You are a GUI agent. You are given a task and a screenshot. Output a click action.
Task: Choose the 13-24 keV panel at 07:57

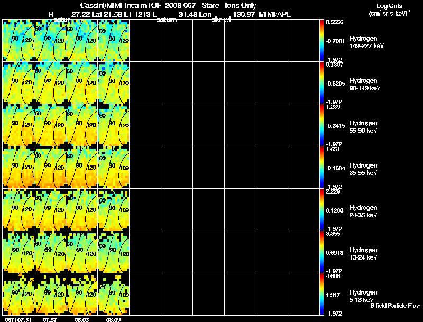(x=50, y=252)
